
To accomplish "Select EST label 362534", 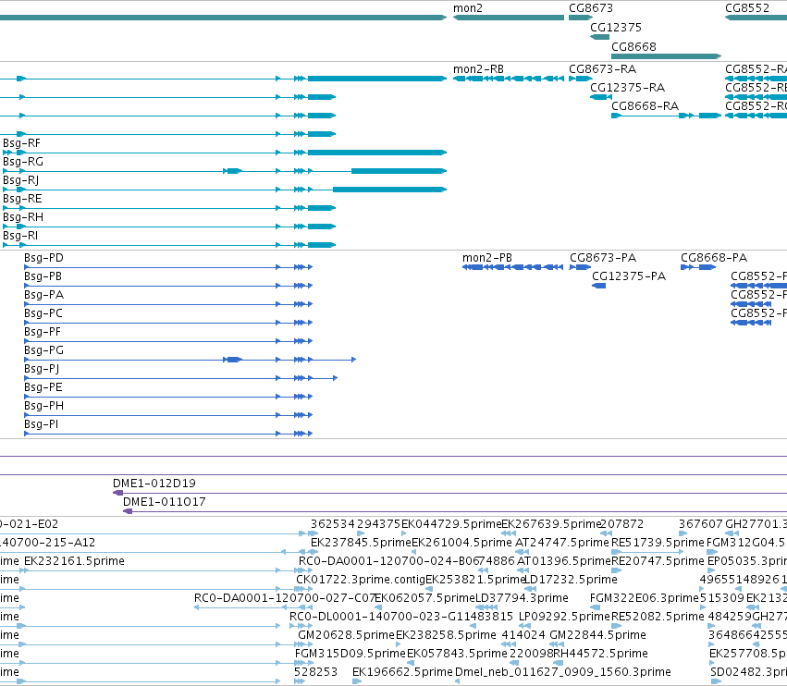I will 332,524.
